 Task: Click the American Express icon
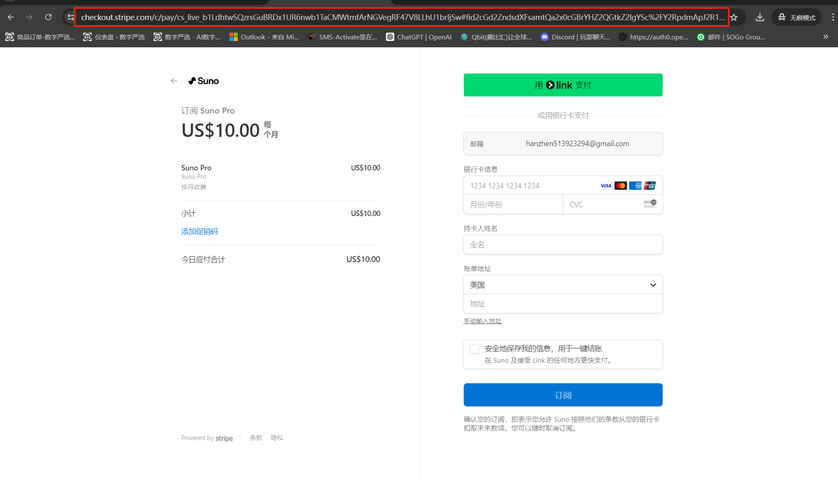pyautogui.click(x=635, y=185)
